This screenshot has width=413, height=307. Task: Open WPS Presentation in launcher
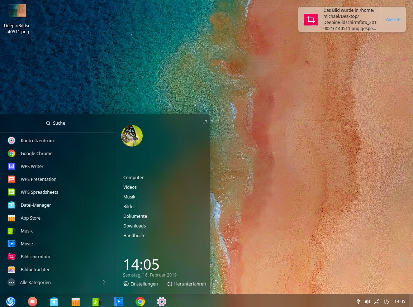(57, 179)
